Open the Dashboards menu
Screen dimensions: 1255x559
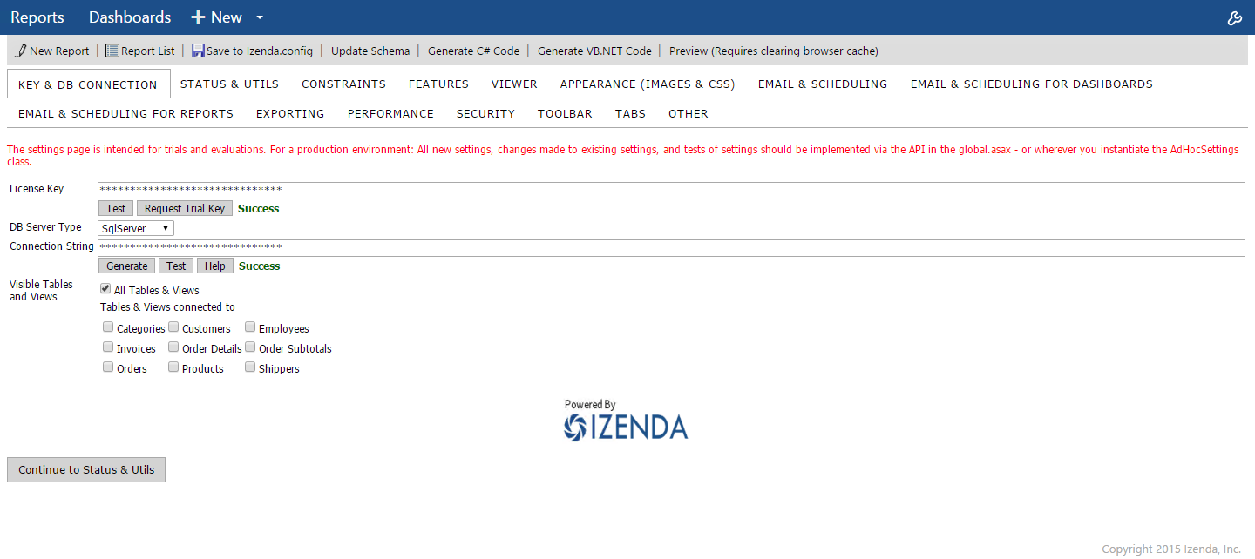point(130,17)
